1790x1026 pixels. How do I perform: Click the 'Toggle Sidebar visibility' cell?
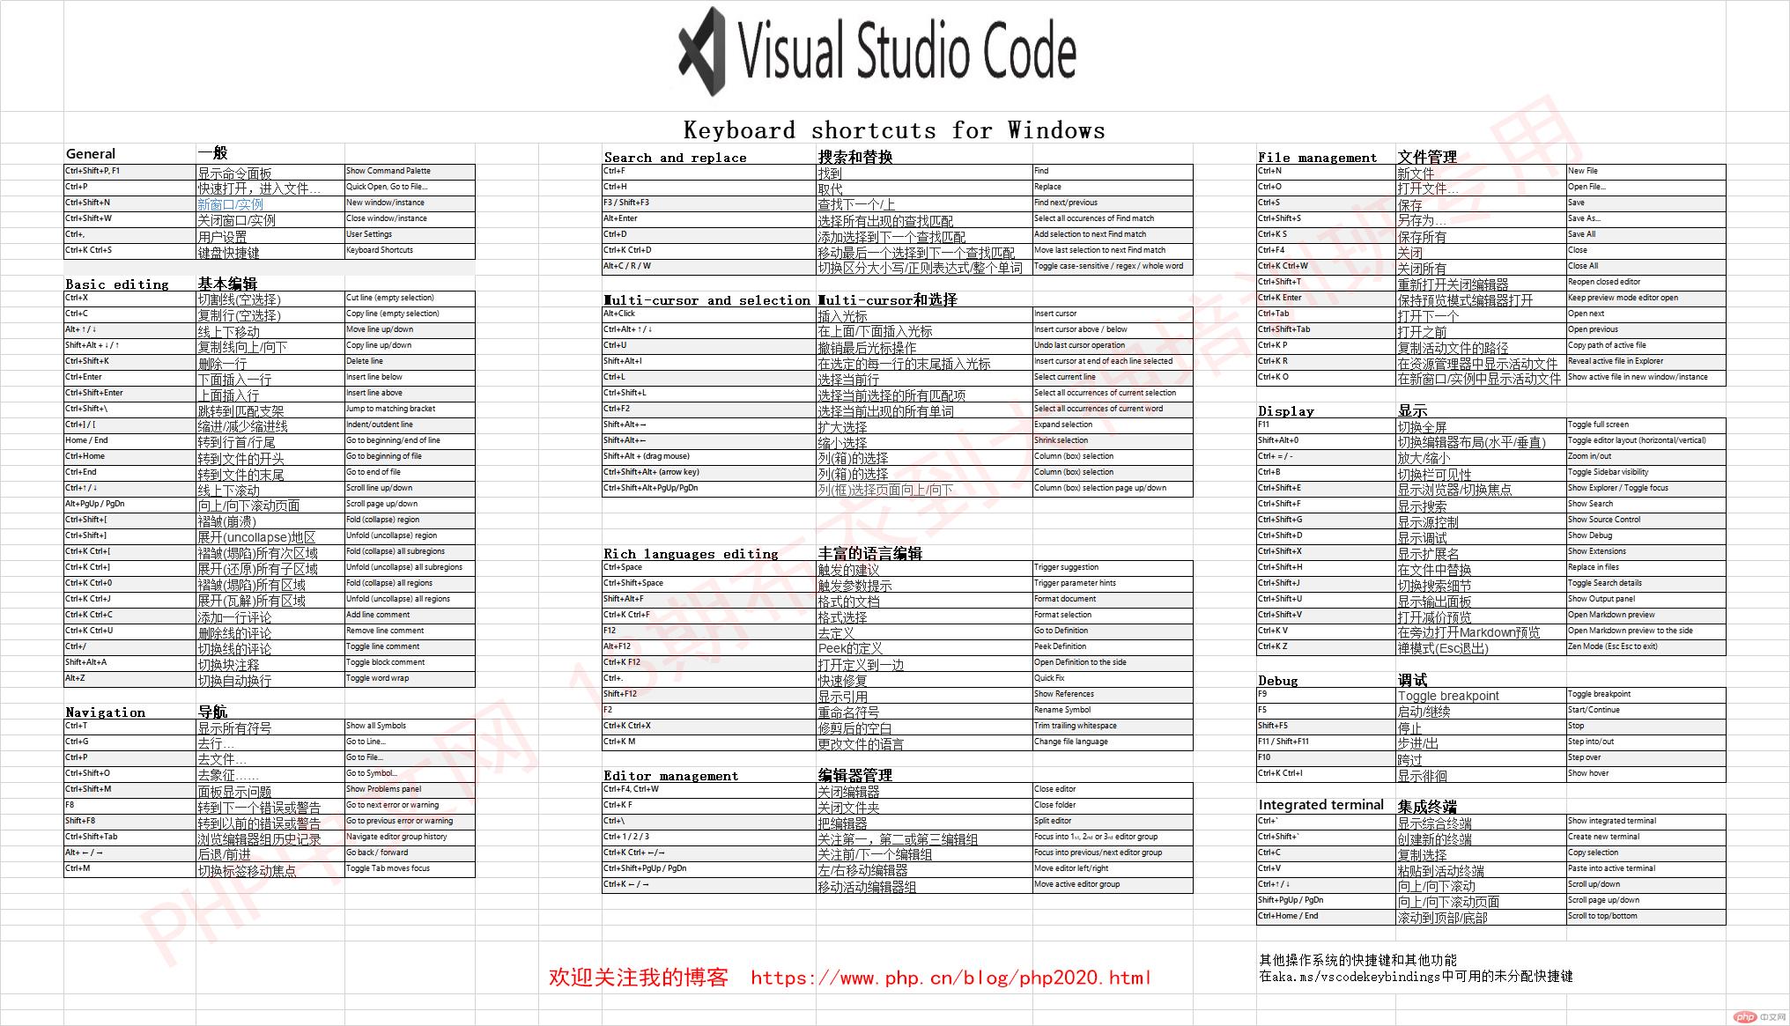(x=1646, y=473)
